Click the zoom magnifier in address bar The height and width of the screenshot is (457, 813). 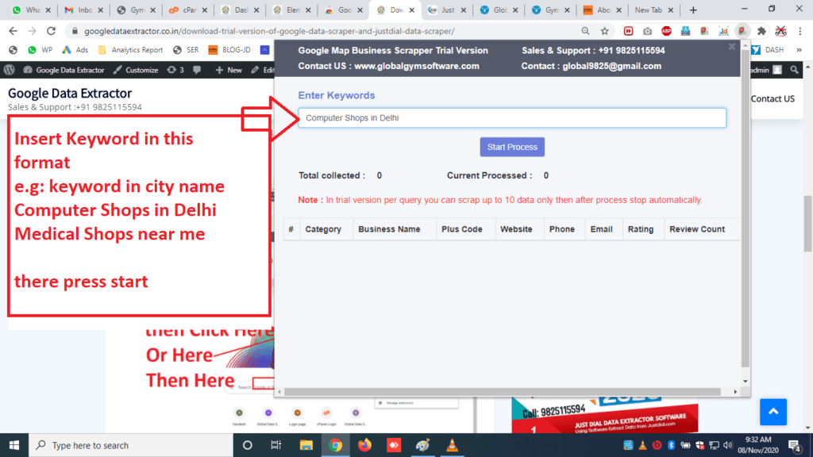tap(585, 31)
